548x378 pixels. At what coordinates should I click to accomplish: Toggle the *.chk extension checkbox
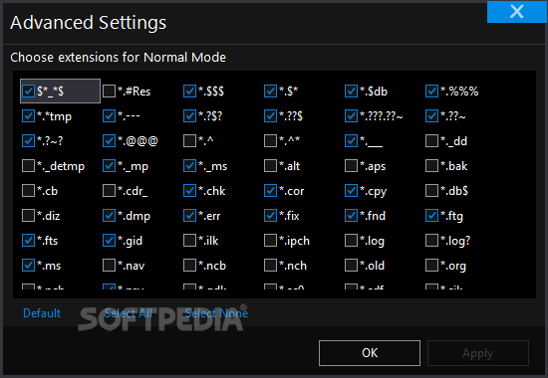[x=189, y=191]
